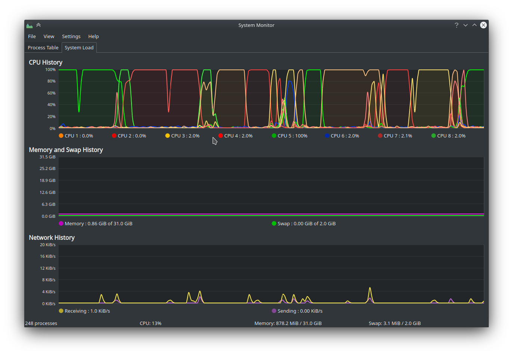Click 'Swap : 0.00 GiB of 2.0 GiB' label
The image size is (513, 356).
pyautogui.click(x=307, y=223)
